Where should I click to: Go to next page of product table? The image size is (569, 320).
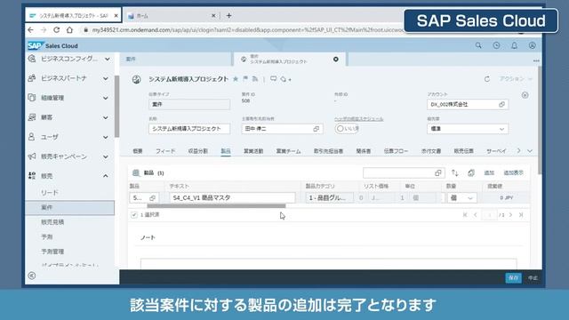tap(510, 215)
